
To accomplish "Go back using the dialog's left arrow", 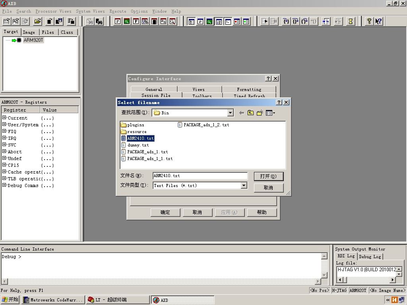I will (x=241, y=113).
